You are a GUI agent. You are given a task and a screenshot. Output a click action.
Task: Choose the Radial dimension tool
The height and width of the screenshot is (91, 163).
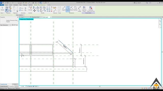[72, 9]
